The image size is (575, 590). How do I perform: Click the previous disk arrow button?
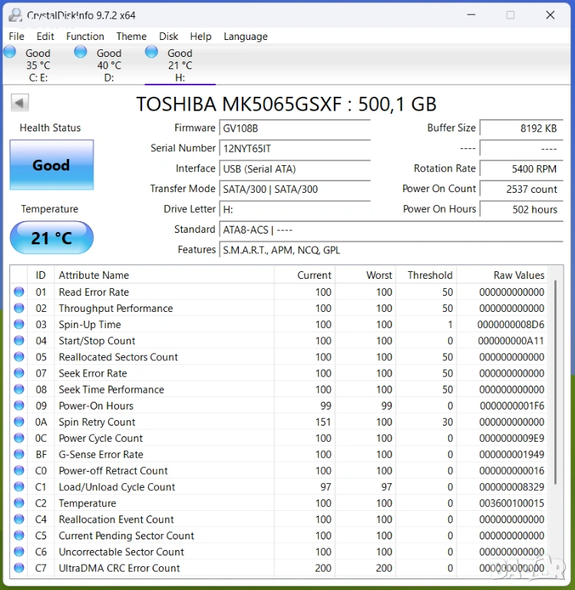[x=20, y=103]
